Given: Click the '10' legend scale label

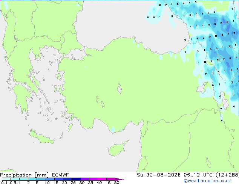Looking at the screenshot, I should pos(47,182).
